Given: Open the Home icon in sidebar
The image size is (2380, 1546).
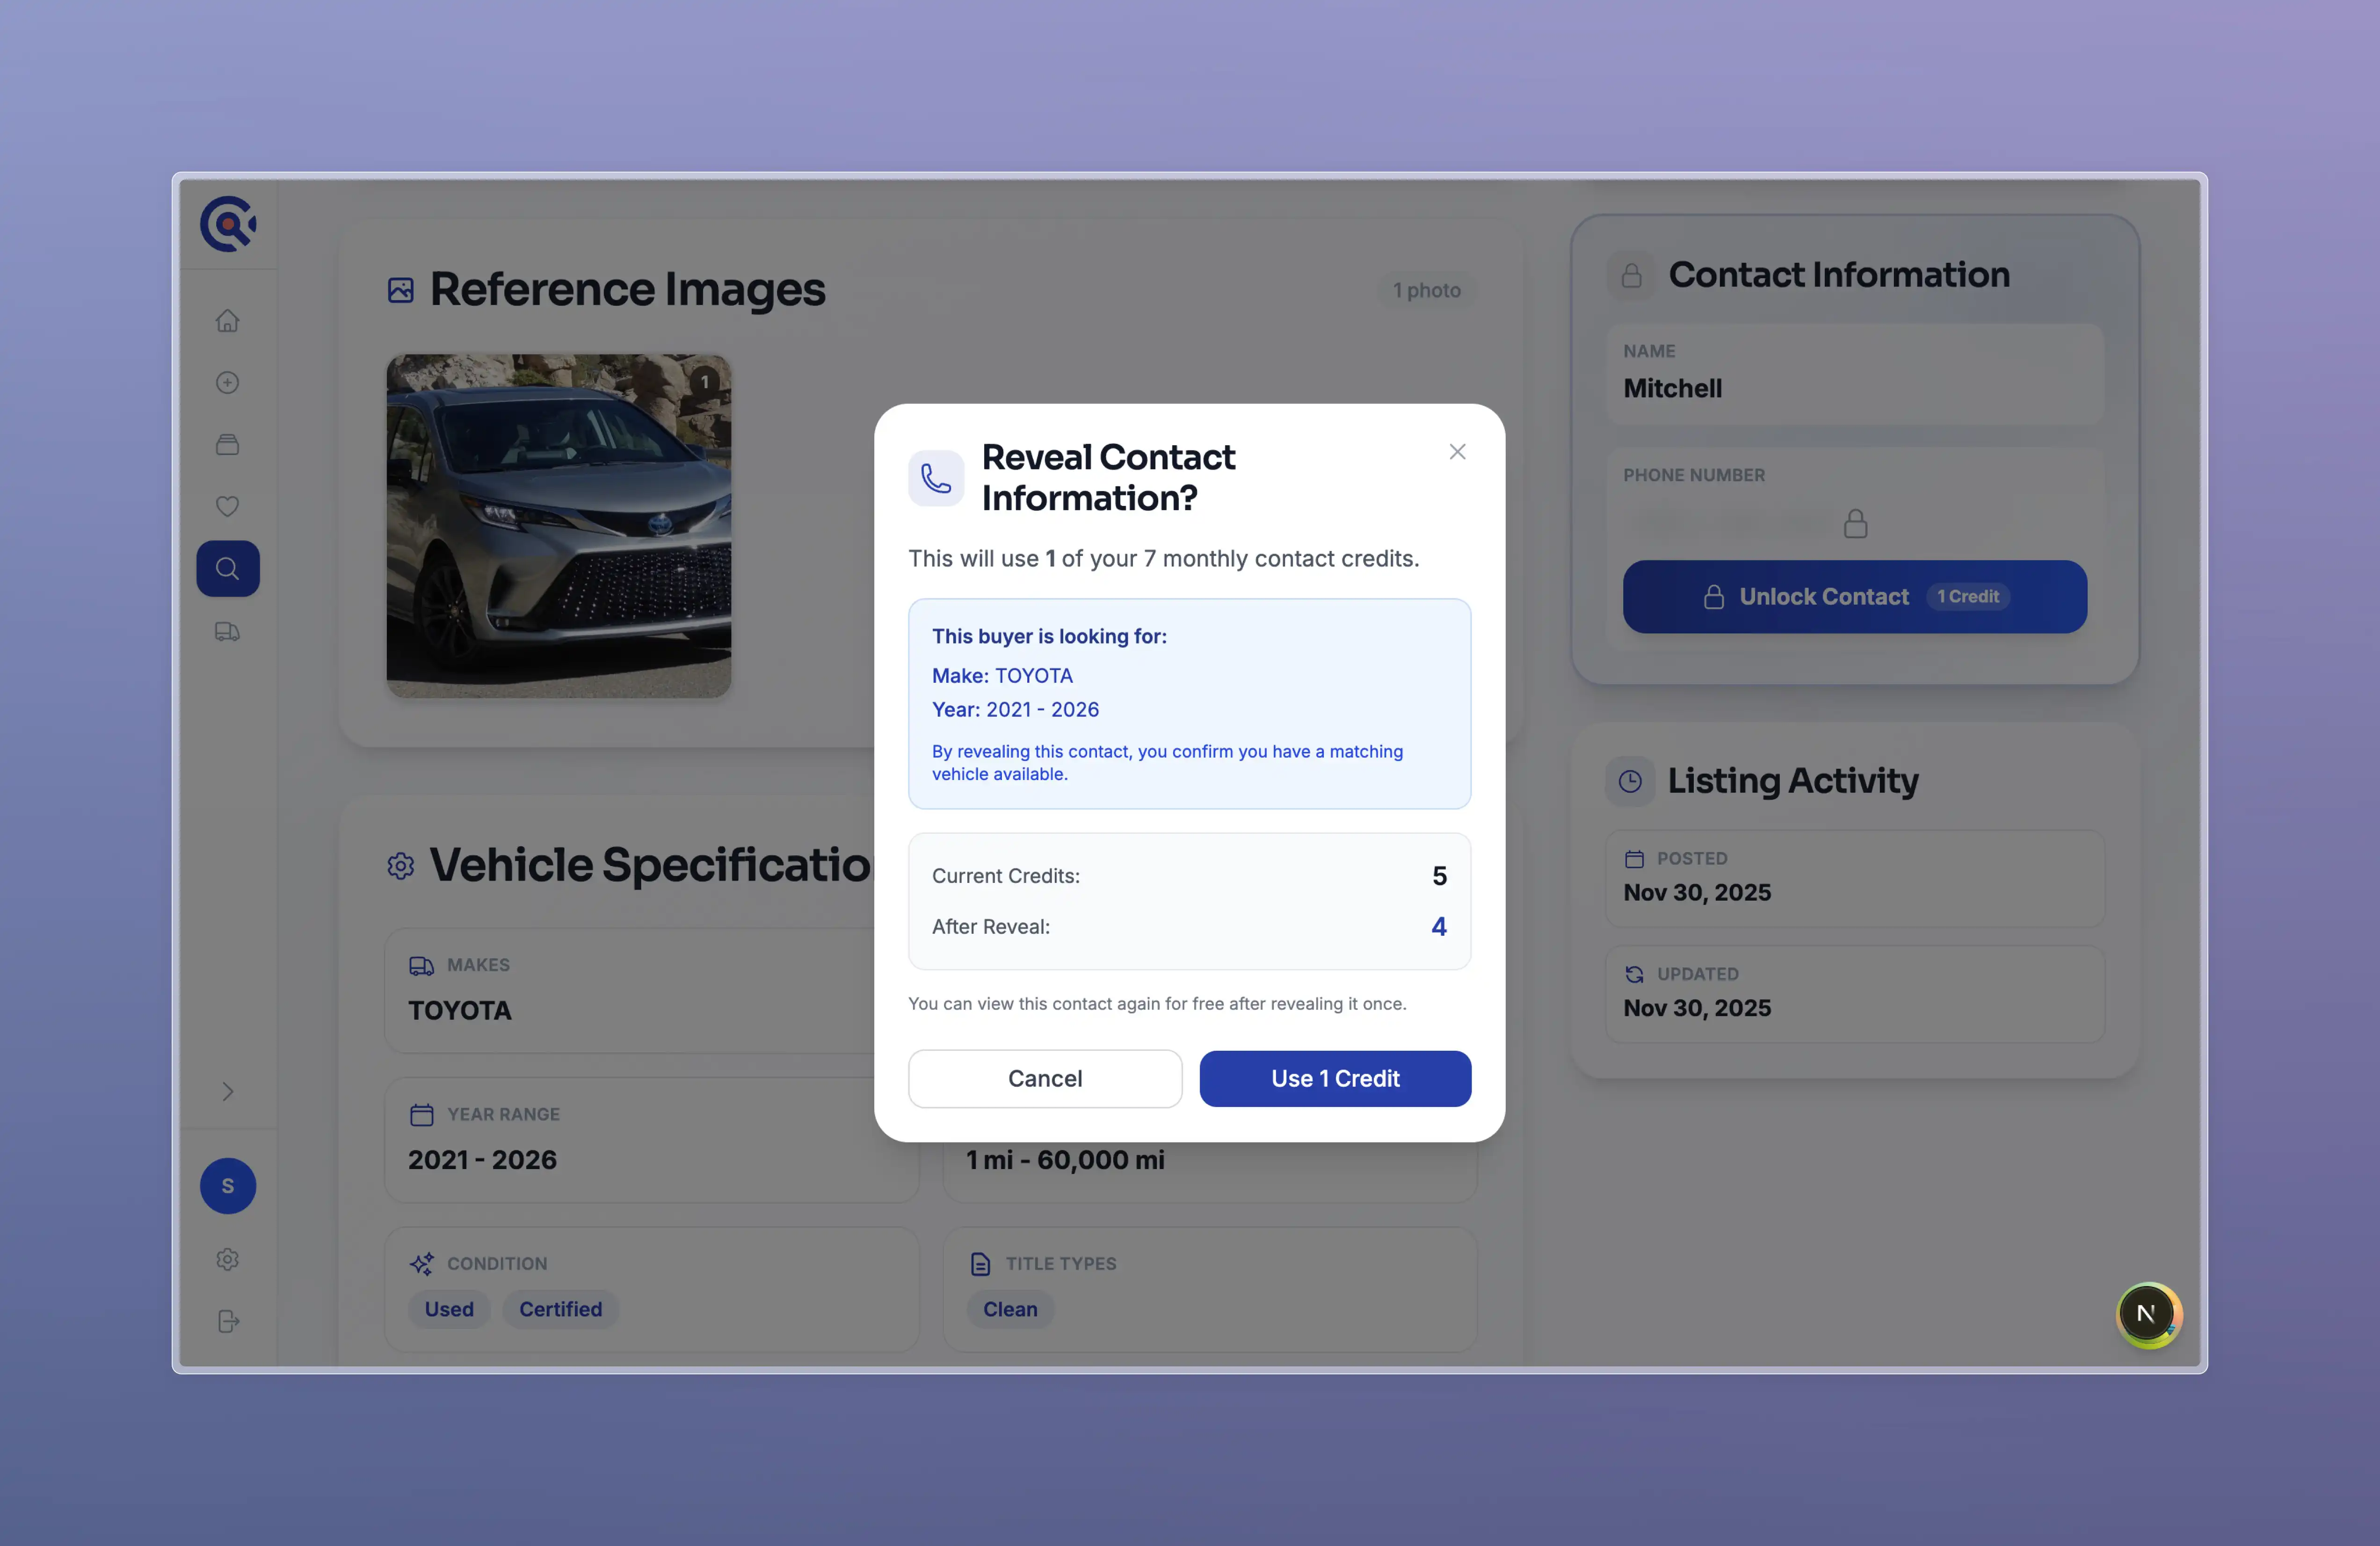Looking at the screenshot, I should pyautogui.click(x=228, y=320).
